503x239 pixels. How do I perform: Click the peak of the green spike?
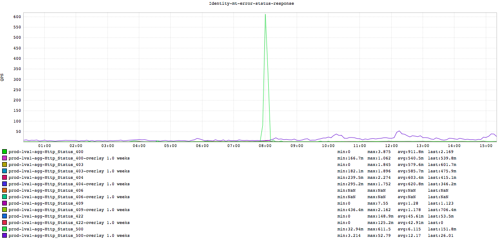click(265, 15)
